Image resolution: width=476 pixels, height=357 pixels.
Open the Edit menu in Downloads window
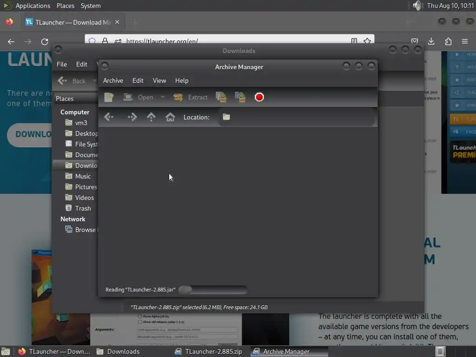(x=82, y=64)
